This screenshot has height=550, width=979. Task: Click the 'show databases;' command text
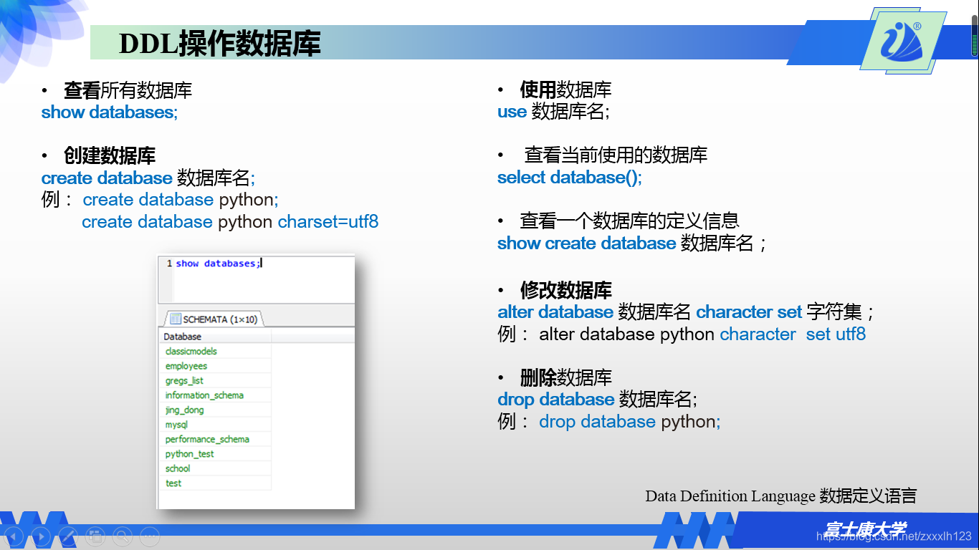pos(110,112)
